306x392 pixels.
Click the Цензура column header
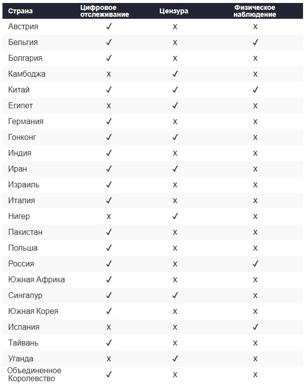174,11
